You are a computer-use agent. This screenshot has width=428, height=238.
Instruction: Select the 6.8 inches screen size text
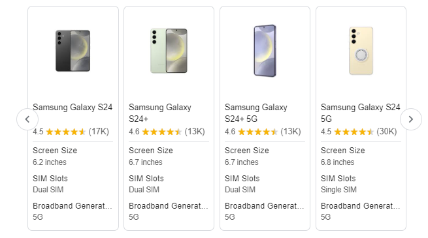point(338,162)
